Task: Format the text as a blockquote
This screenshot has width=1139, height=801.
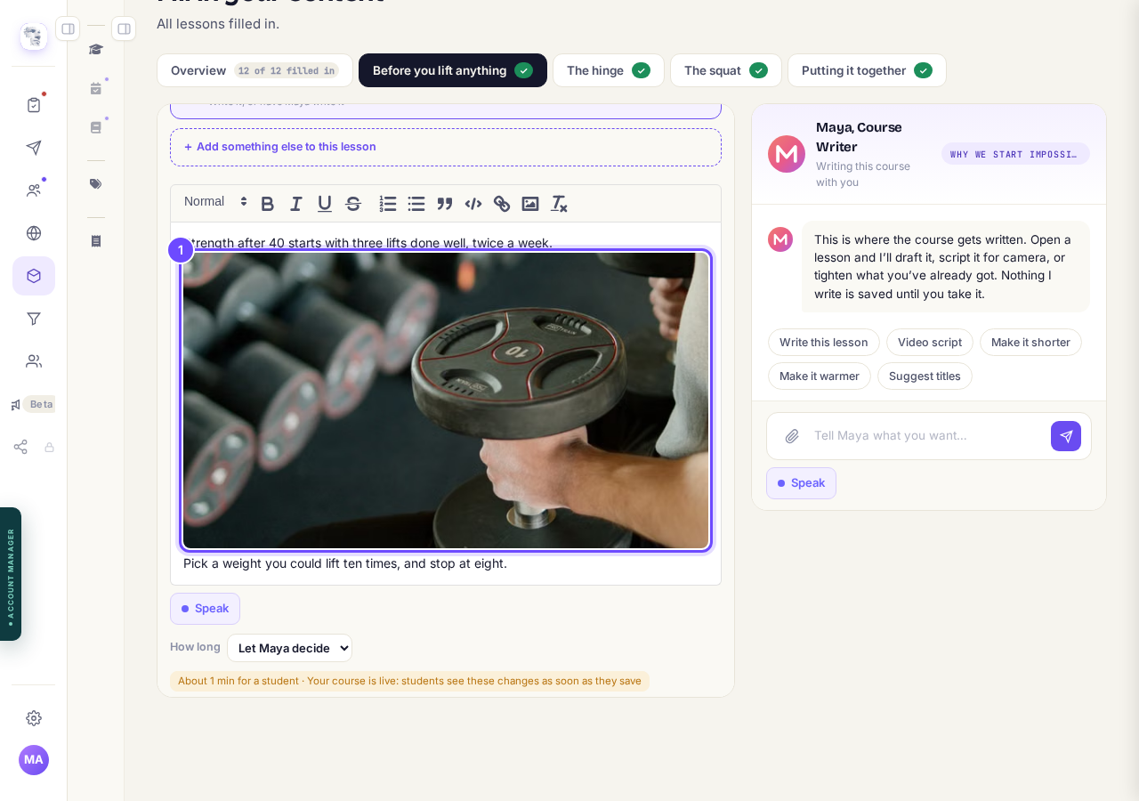Action: (445, 204)
